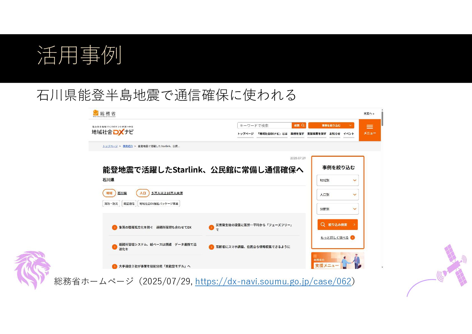This screenshot has height=334, width=472.
Task: Click the arrow icon beside 集落の情報孤立化を防ぐ
Action: tap(114, 227)
